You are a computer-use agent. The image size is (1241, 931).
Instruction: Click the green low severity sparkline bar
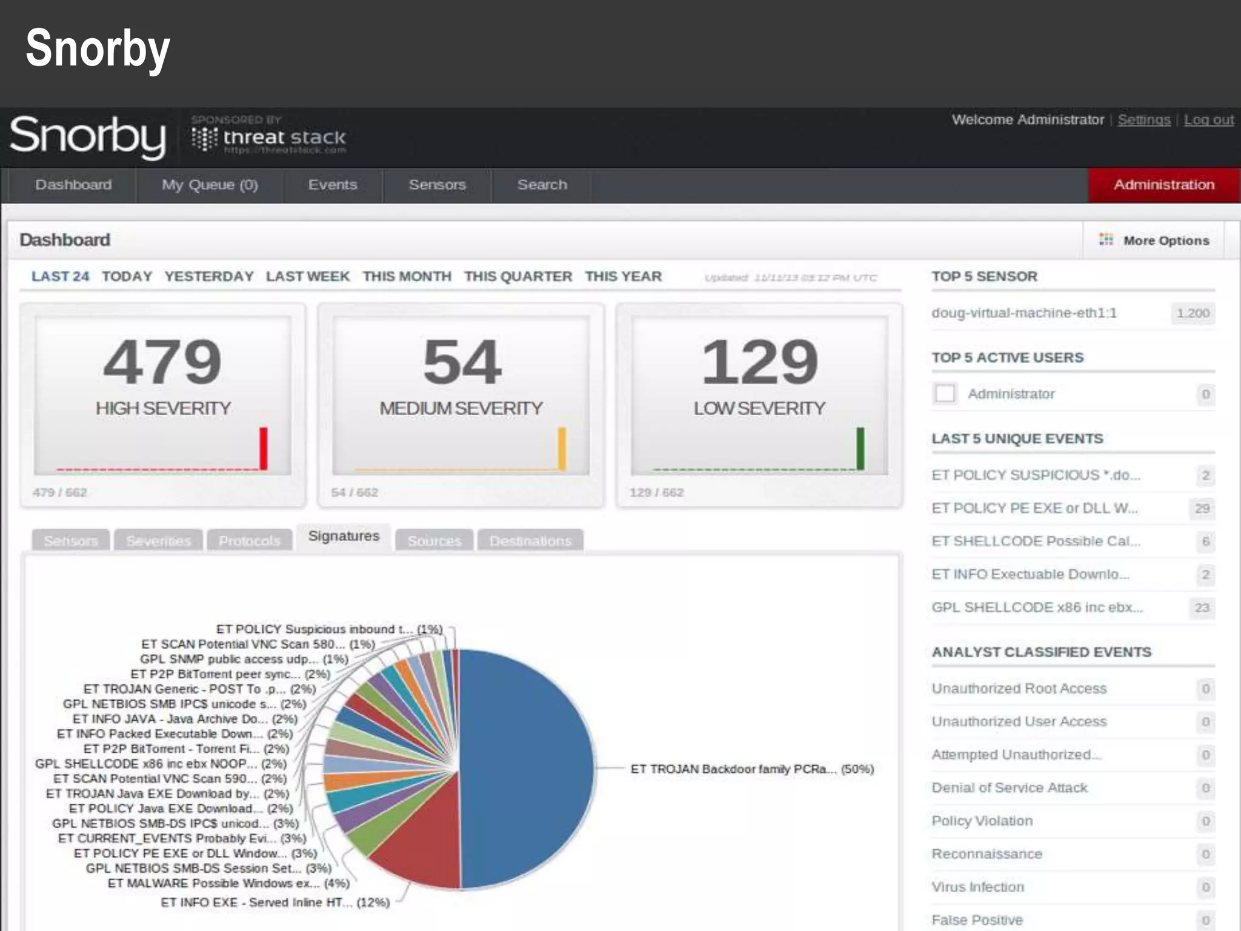[860, 449]
